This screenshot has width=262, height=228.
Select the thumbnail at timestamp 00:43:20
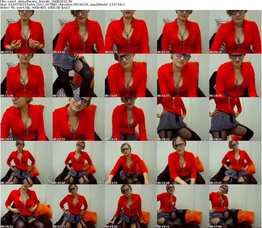pyautogui.click(x=131, y=206)
